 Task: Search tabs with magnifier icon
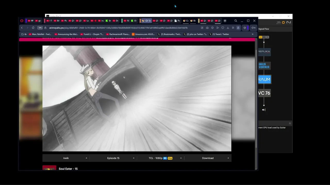pyautogui.click(x=236, y=21)
